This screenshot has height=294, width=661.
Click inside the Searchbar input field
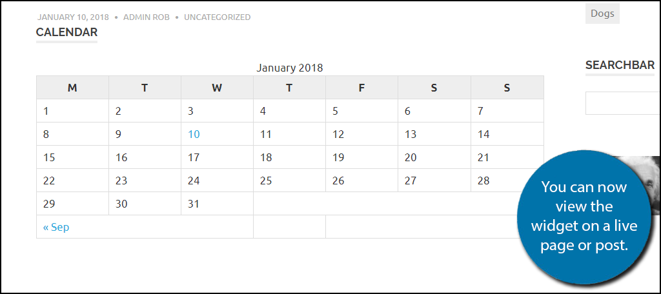point(623,103)
